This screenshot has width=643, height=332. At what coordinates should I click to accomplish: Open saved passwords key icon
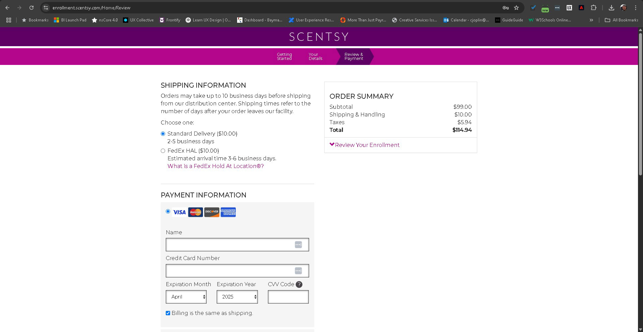tap(506, 8)
